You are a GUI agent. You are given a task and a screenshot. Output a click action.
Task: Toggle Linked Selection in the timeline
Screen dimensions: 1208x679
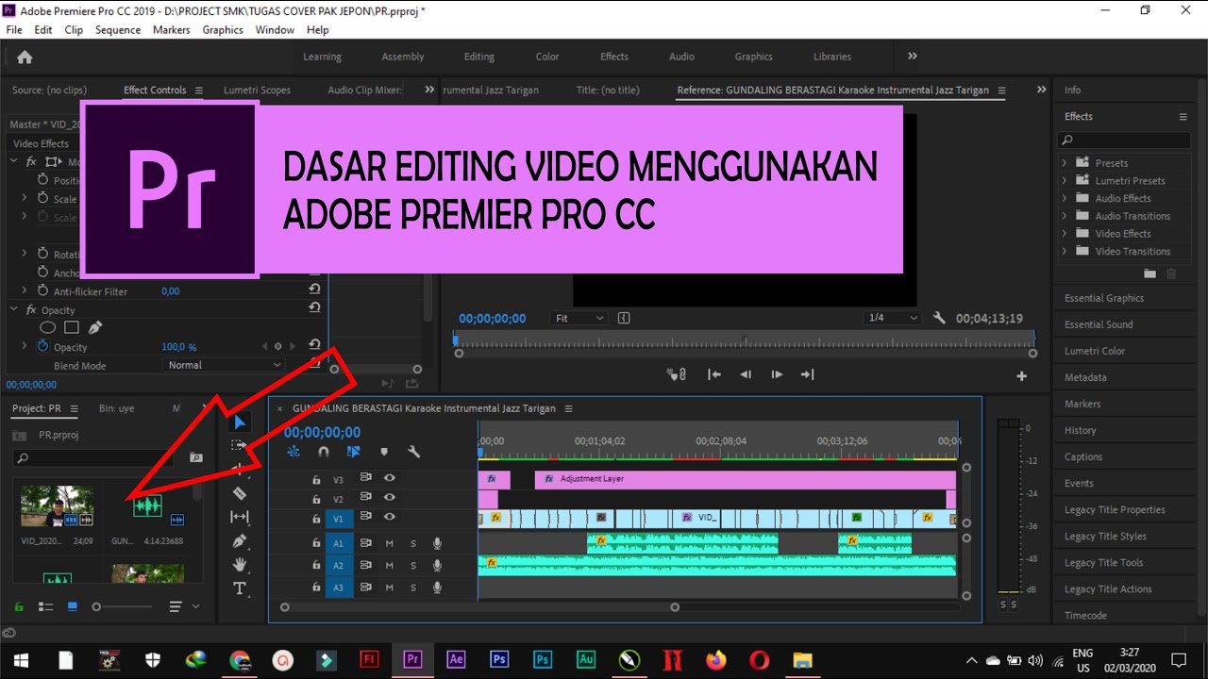tap(353, 452)
